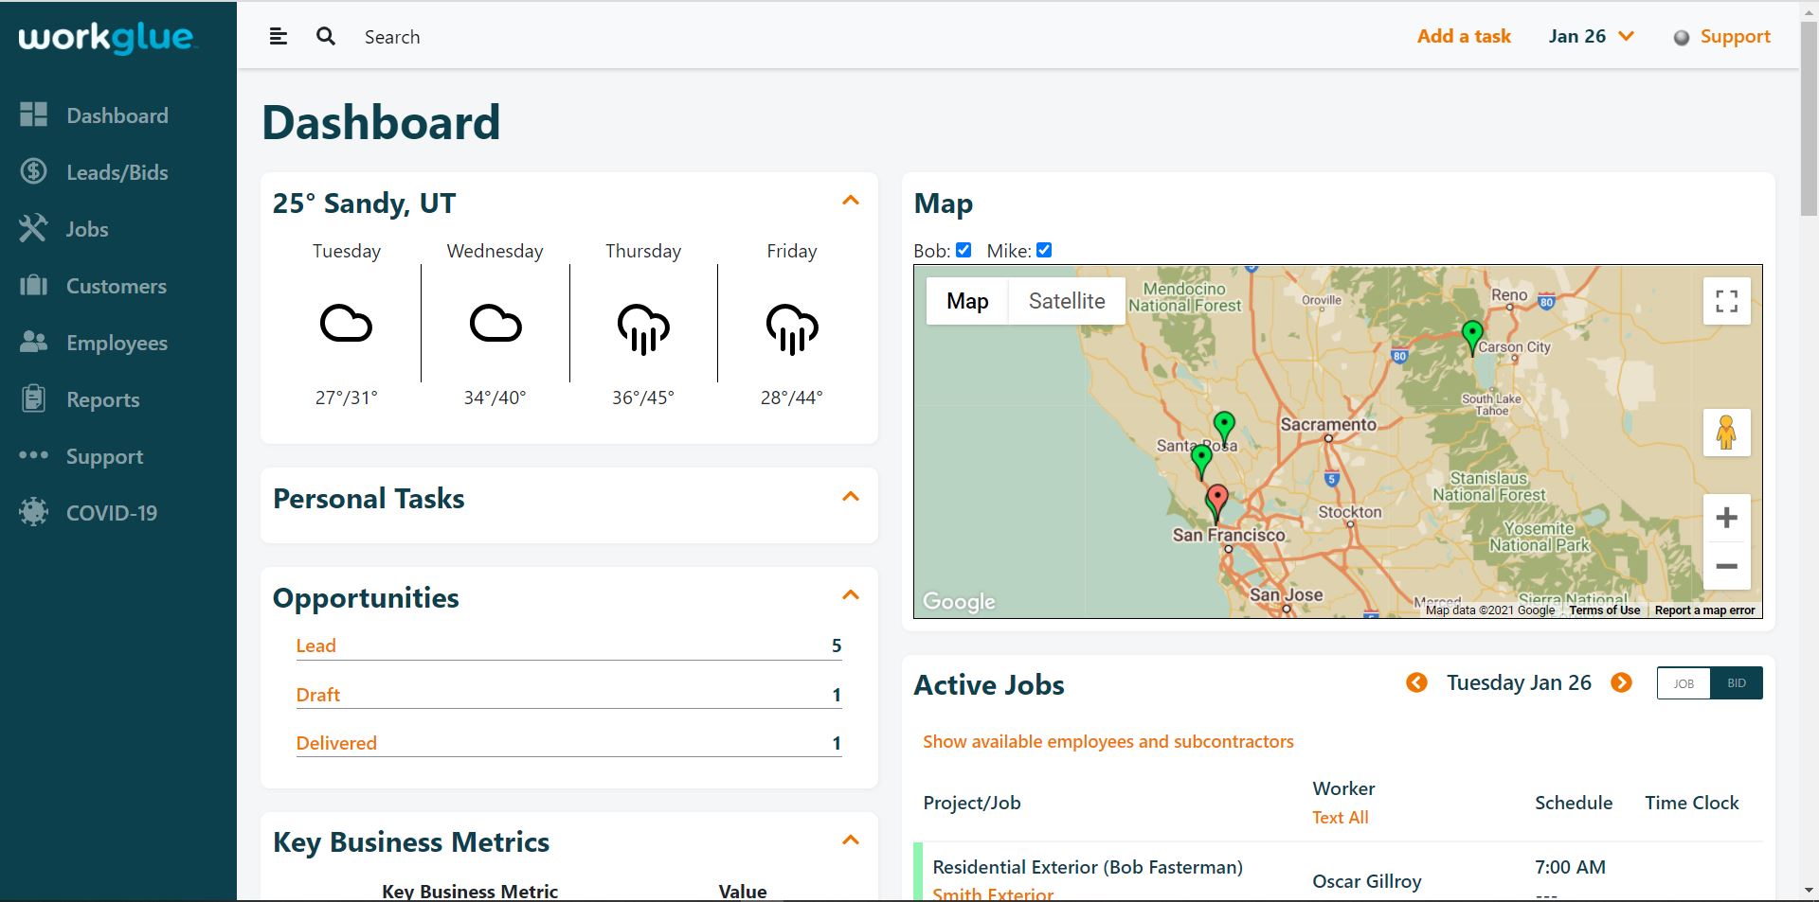This screenshot has height=902, width=1819.
Task: Click the red map pin near San Francisco
Action: tap(1216, 499)
